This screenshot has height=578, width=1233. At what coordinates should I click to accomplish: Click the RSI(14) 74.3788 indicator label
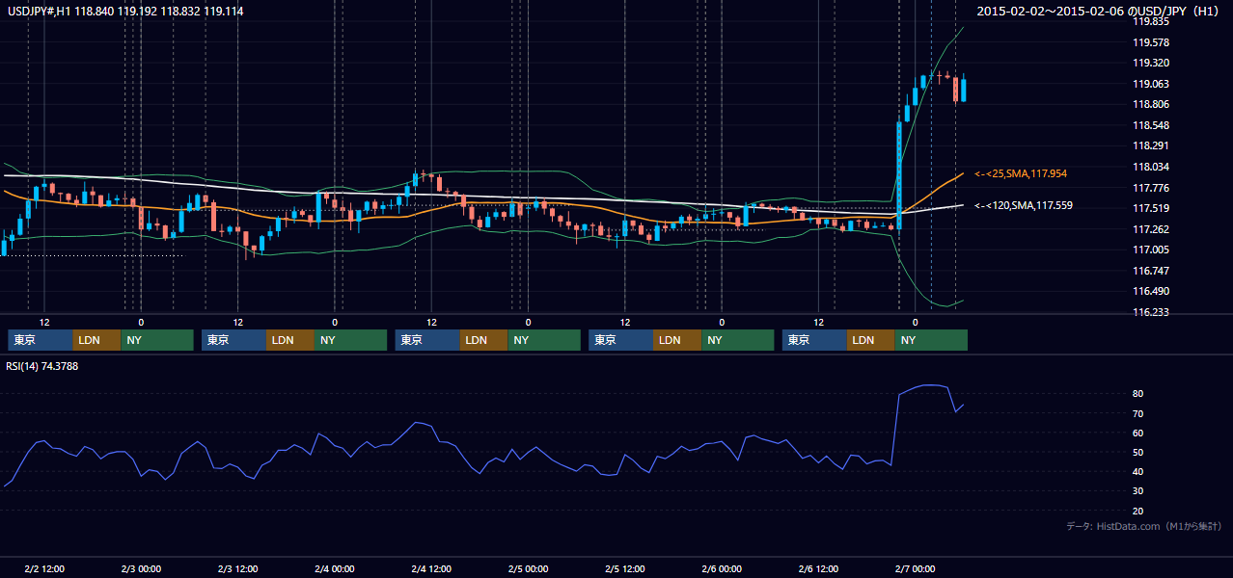point(42,365)
